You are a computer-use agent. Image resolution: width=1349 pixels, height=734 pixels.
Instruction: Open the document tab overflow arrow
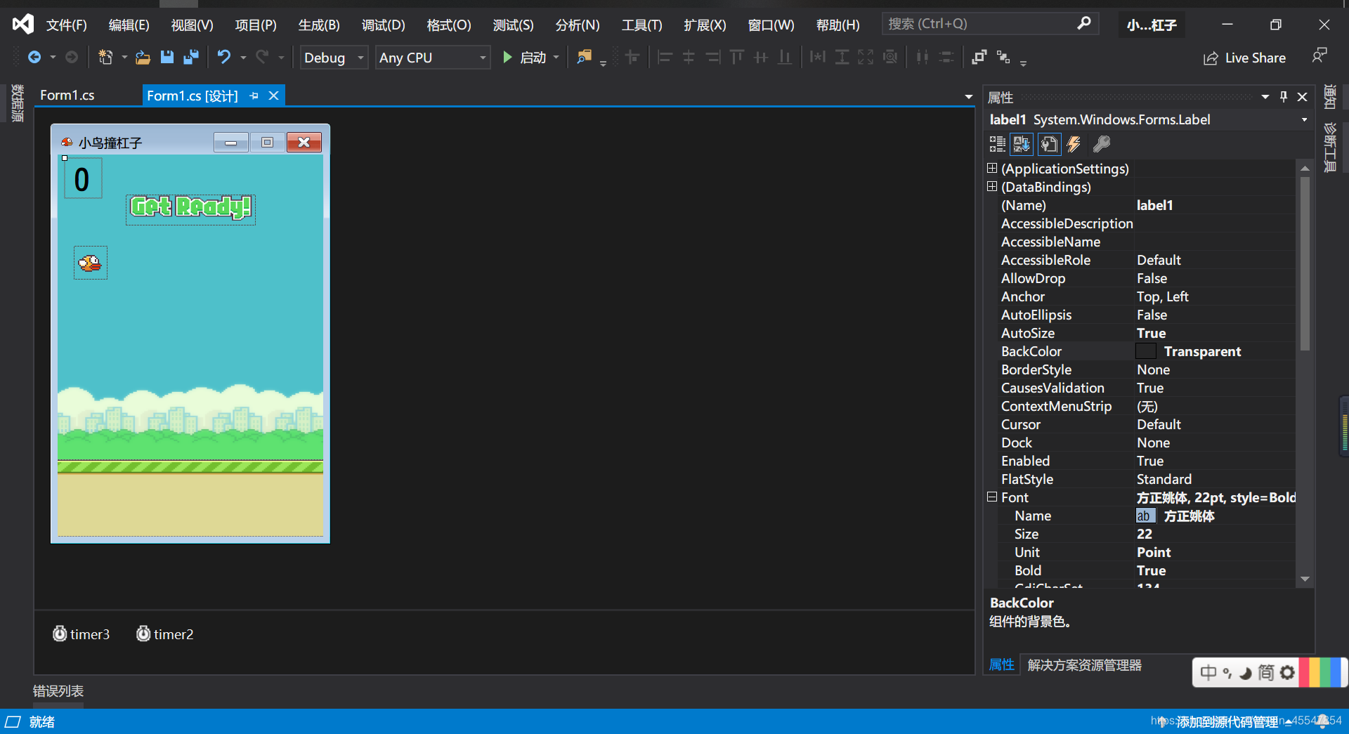point(968,97)
